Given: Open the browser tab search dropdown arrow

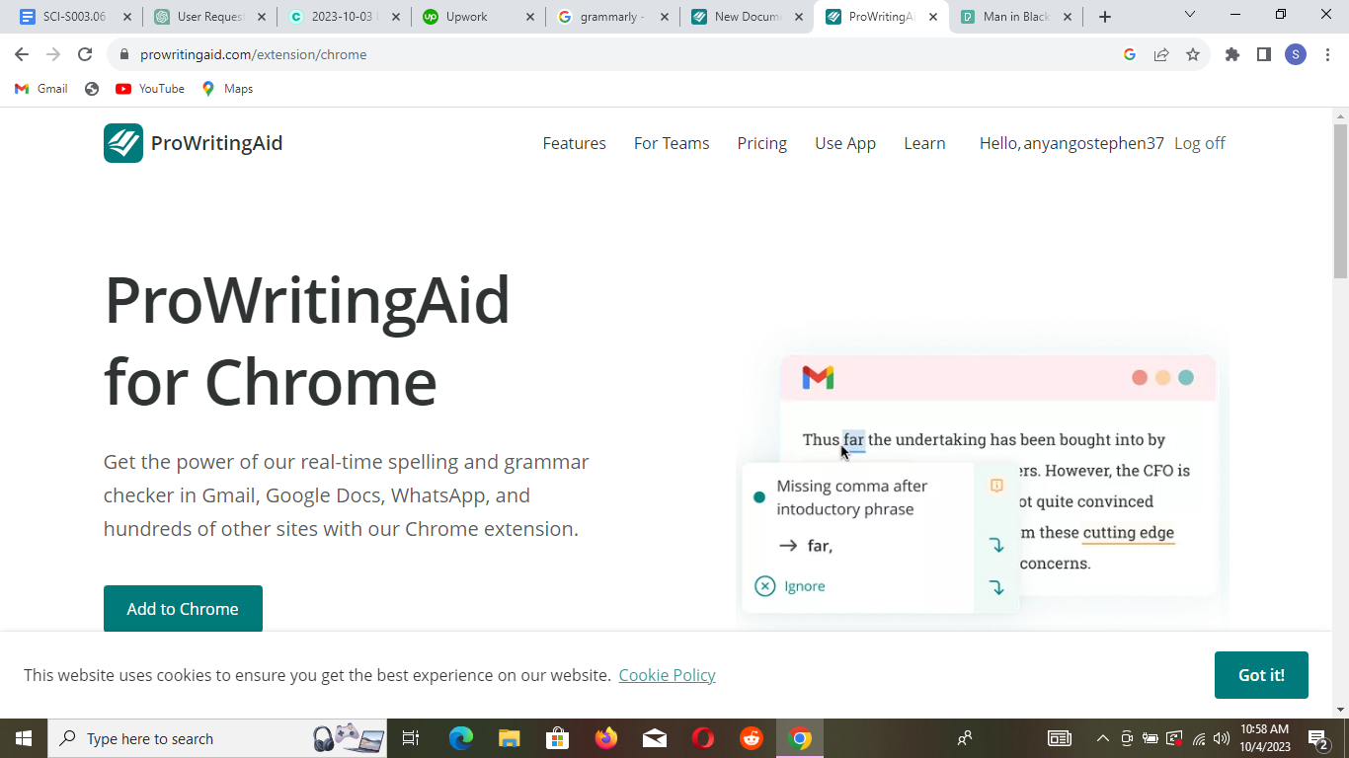Looking at the screenshot, I should pos(1189,15).
